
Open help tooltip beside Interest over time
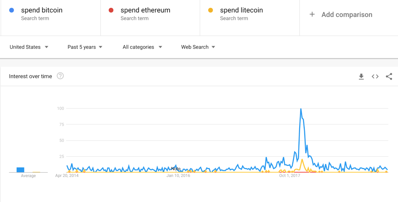[x=60, y=76]
